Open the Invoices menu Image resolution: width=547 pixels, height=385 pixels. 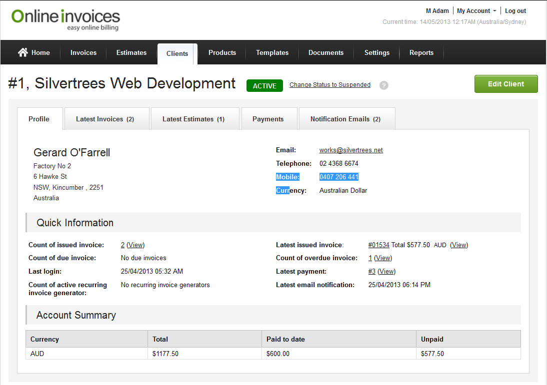83,52
